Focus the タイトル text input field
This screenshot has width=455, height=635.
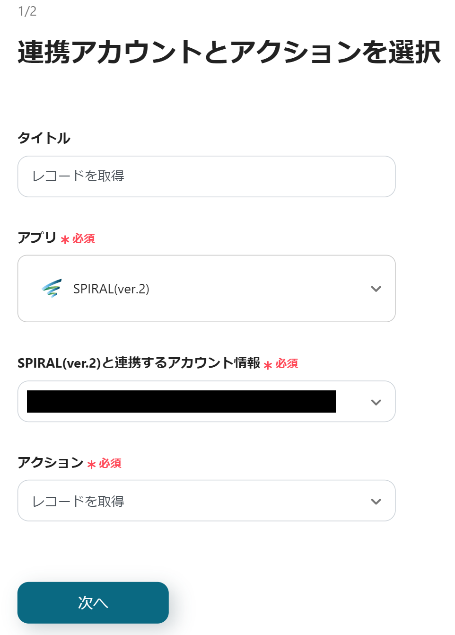[206, 176]
